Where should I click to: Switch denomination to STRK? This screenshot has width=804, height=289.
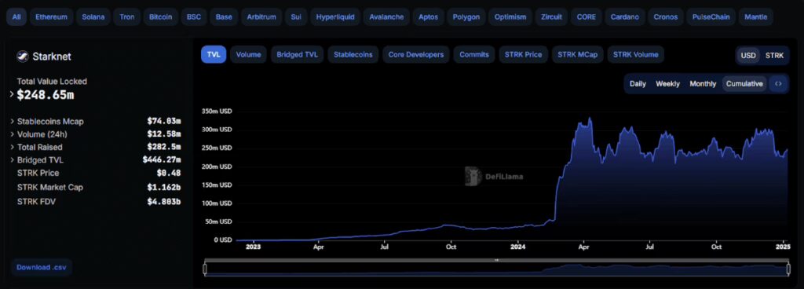pyautogui.click(x=774, y=55)
